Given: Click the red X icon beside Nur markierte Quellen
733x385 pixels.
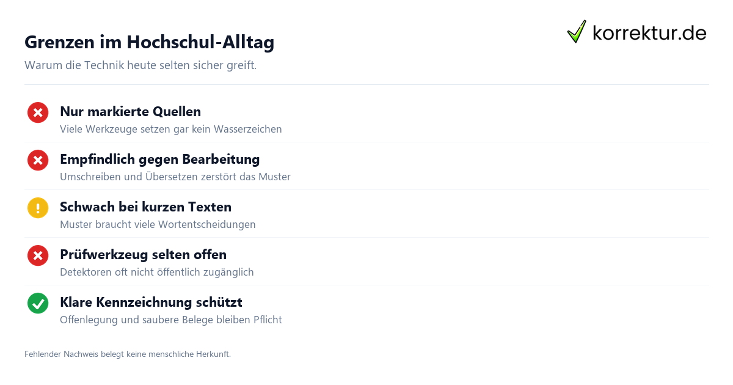Looking at the screenshot, I should click(38, 112).
